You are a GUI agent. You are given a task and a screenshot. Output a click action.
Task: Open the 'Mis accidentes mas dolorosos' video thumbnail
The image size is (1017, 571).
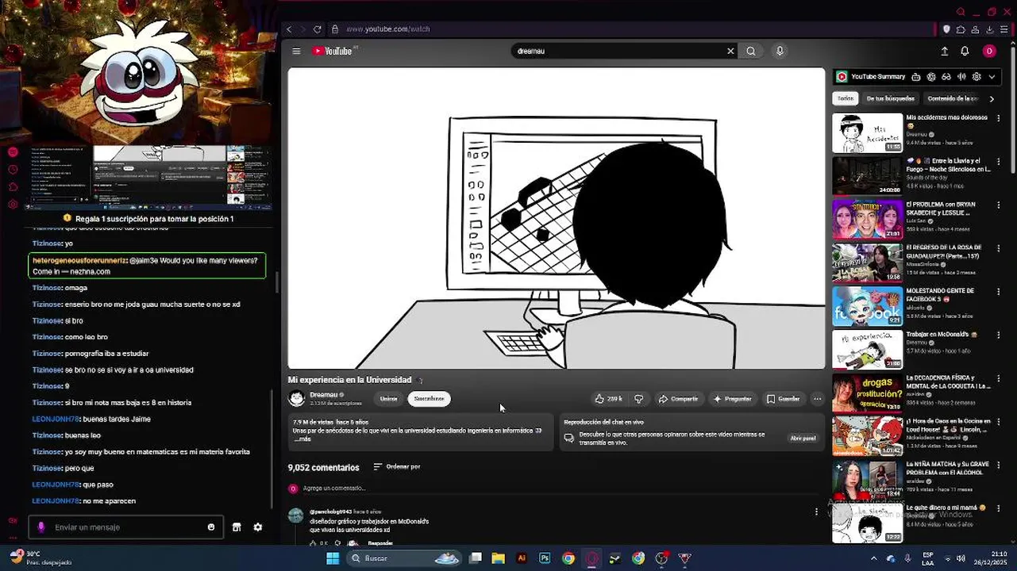[x=867, y=133]
